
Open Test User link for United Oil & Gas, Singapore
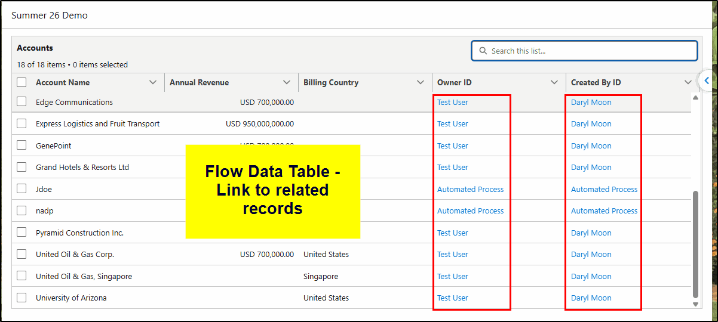pyautogui.click(x=452, y=276)
